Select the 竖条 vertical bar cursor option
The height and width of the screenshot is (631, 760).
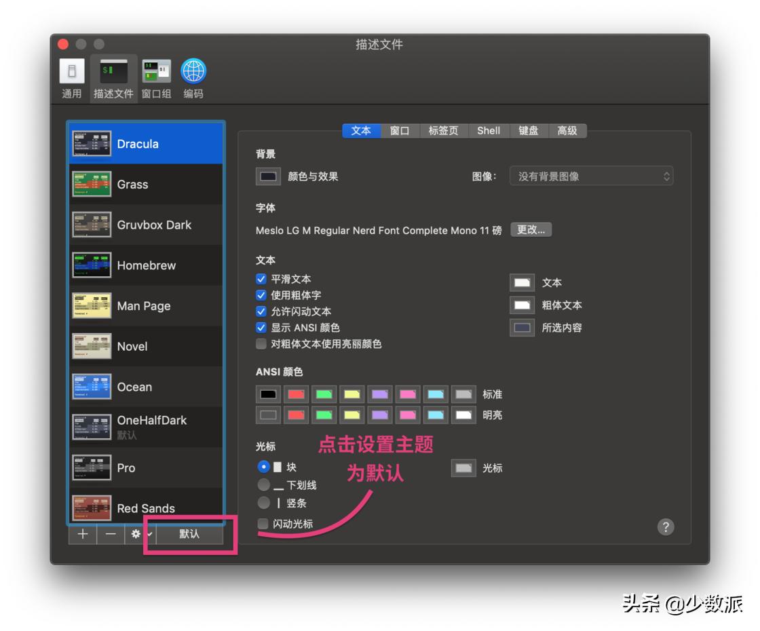pyautogui.click(x=263, y=503)
